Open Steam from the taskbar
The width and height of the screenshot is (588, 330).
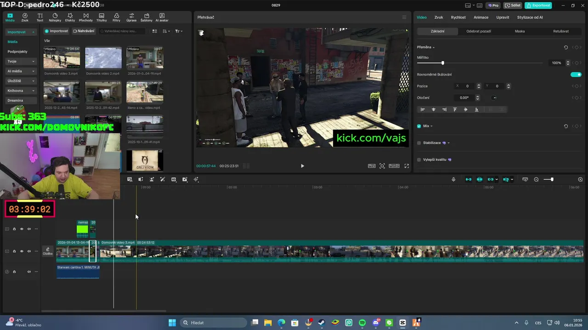(322, 323)
